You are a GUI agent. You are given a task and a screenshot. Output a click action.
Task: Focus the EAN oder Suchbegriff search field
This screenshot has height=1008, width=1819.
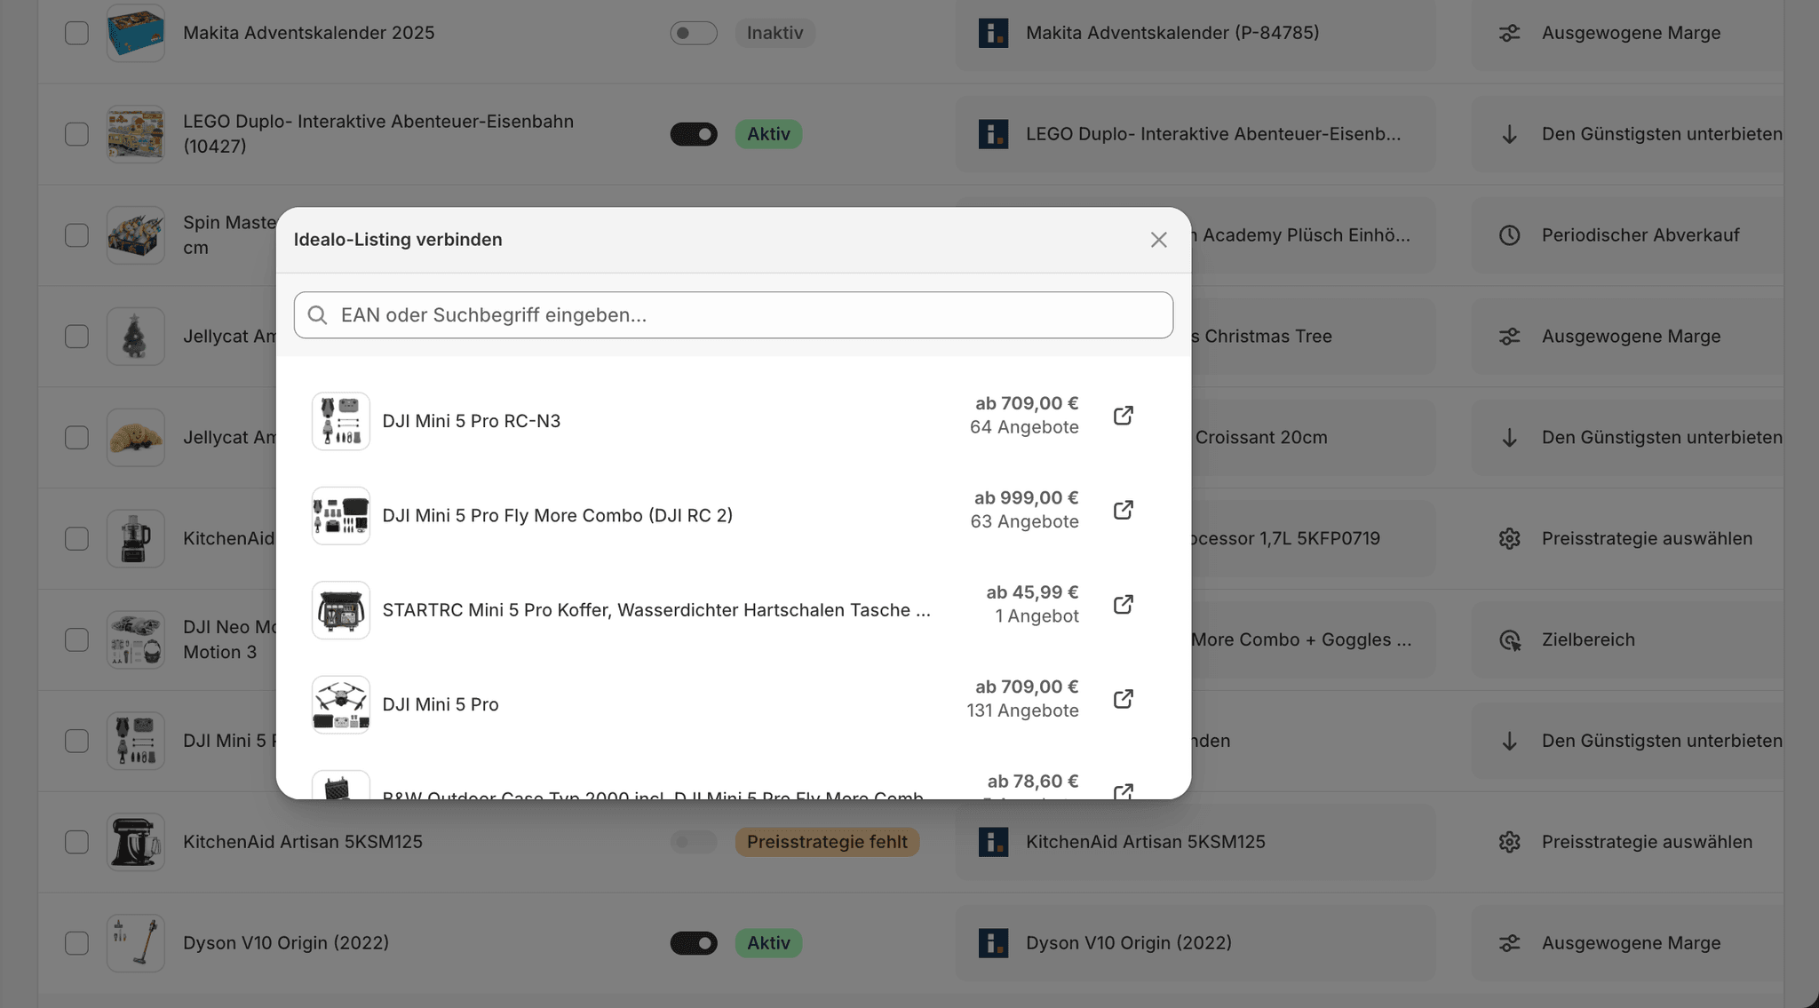(734, 315)
